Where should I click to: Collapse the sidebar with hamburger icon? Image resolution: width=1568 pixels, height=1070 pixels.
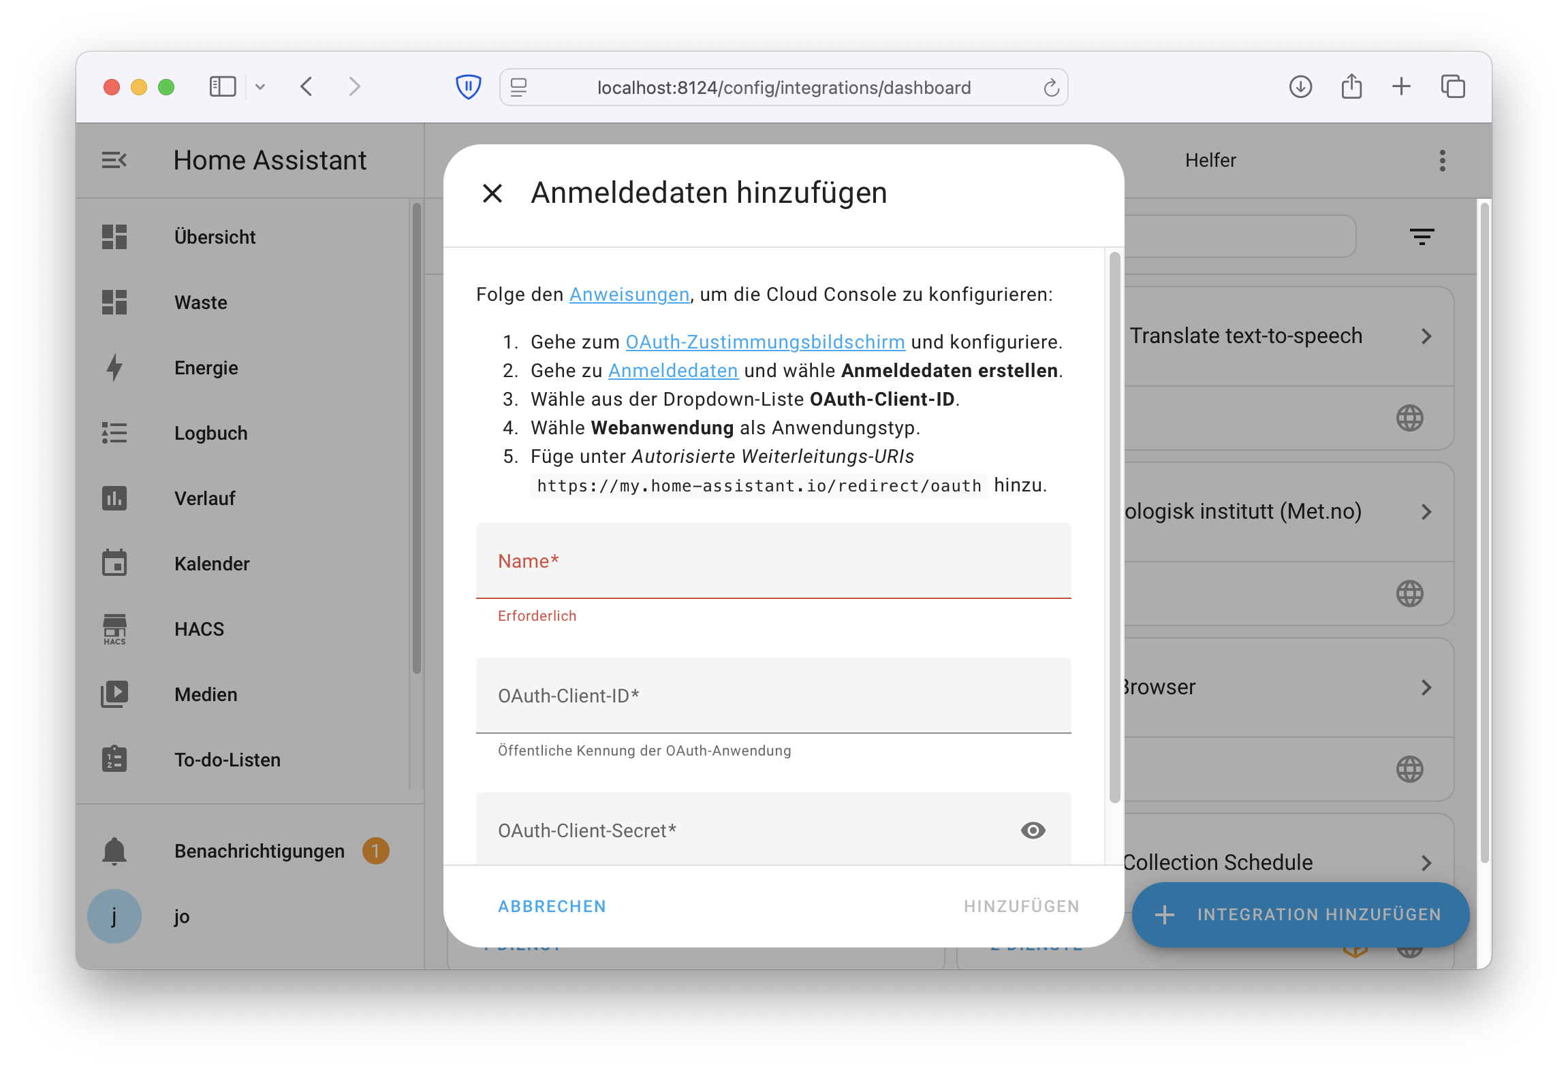tap(114, 161)
